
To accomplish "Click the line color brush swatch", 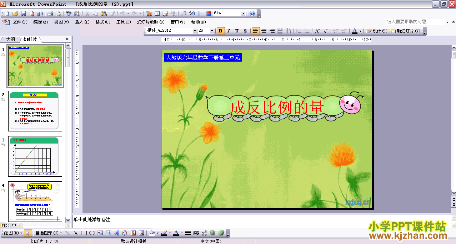I will pyautogui.click(x=164, y=233).
